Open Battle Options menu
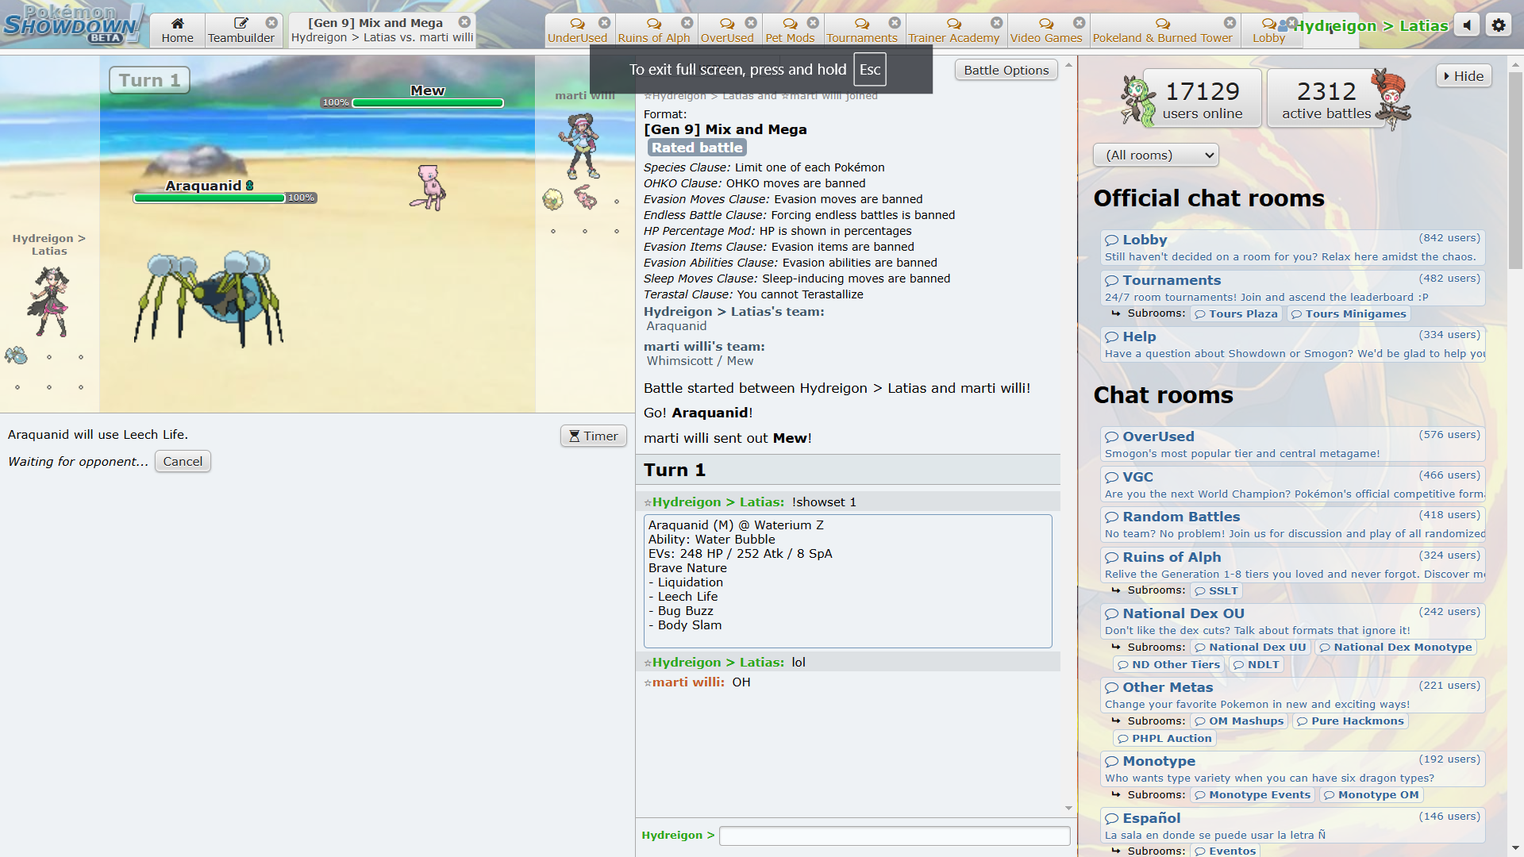 click(1006, 71)
